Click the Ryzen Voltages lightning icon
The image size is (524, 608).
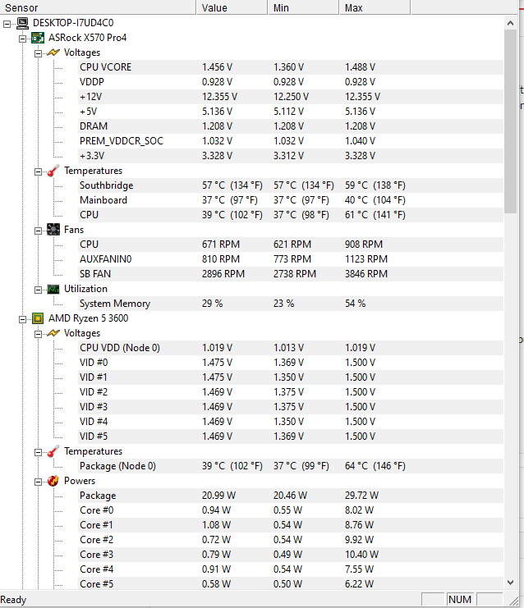53,333
